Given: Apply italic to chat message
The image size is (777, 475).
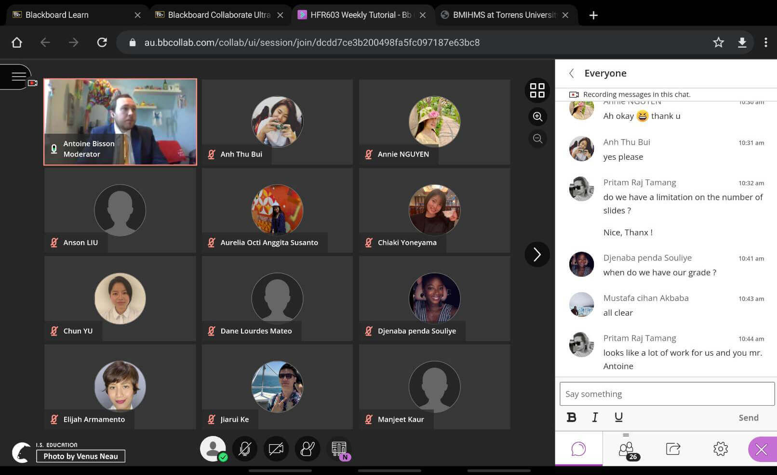Looking at the screenshot, I should [595, 417].
